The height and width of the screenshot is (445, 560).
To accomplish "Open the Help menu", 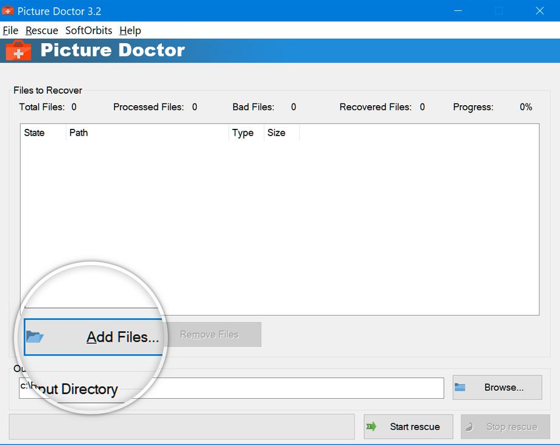I will (x=130, y=30).
